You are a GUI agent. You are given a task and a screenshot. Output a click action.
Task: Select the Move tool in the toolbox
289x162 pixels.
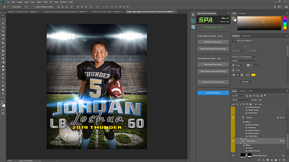click(3, 16)
